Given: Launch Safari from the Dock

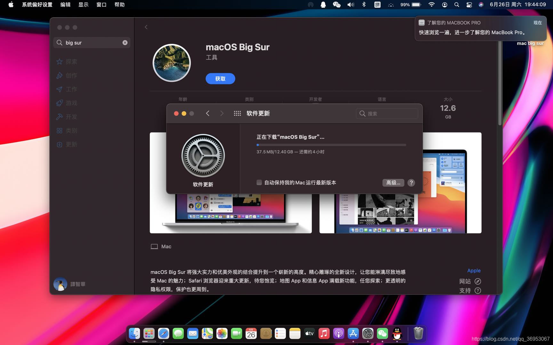Looking at the screenshot, I should click(164, 334).
